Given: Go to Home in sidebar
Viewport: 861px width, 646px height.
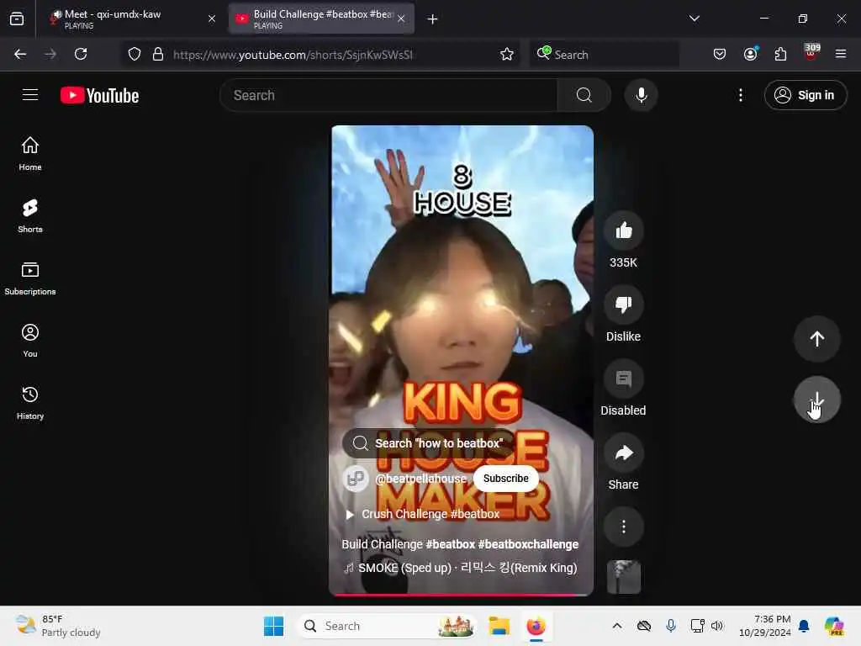Looking at the screenshot, I should (30, 154).
